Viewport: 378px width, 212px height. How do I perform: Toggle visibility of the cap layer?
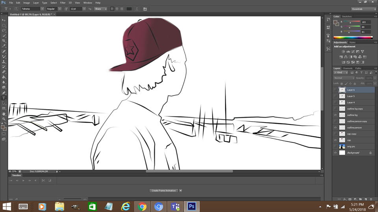[x=335, y=140]
